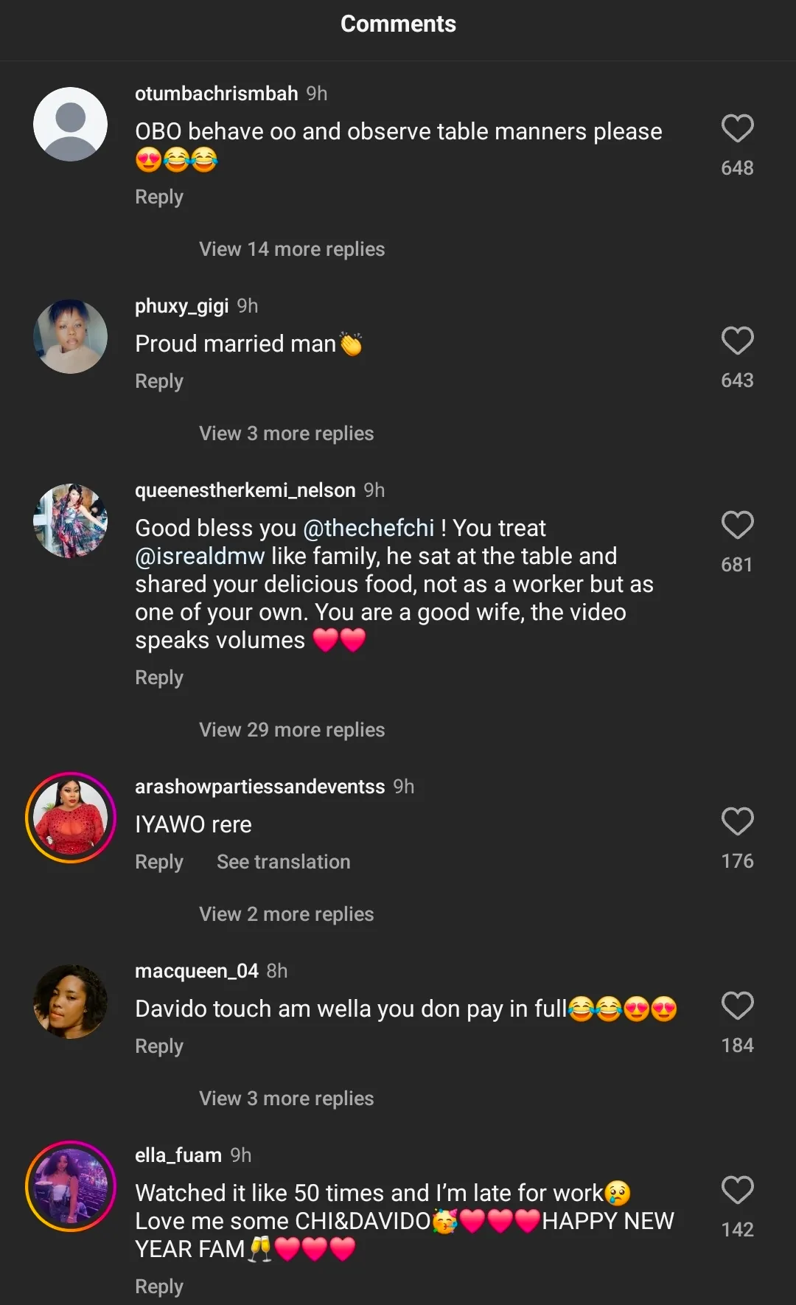Tap 'See translation' under IYAWO rere
Viewport: 796px width, 1305px height.
click(x=284, y=862)
